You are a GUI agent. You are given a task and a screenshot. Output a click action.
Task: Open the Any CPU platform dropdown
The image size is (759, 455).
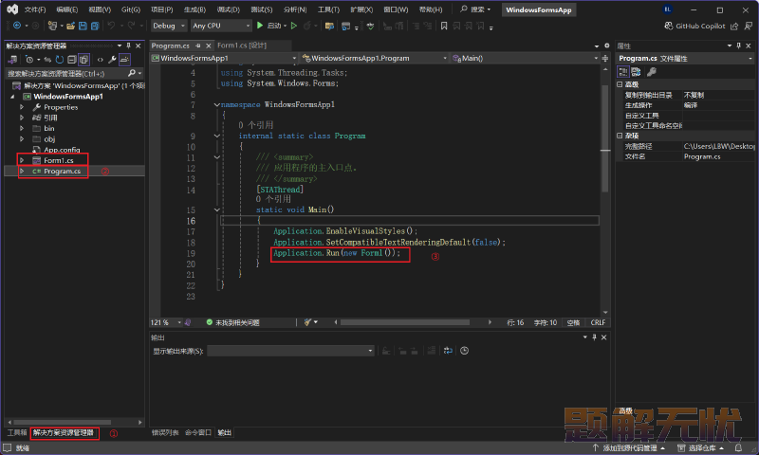click(221, 26)
